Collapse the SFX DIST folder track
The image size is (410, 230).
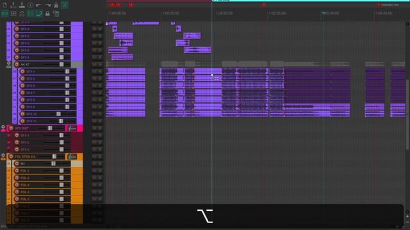[x=3, y=127]
